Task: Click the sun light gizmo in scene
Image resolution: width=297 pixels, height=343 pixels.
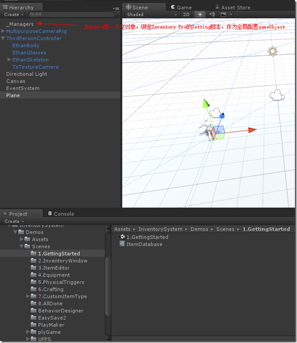Action: pyautogui.click(x=272, y=51)
